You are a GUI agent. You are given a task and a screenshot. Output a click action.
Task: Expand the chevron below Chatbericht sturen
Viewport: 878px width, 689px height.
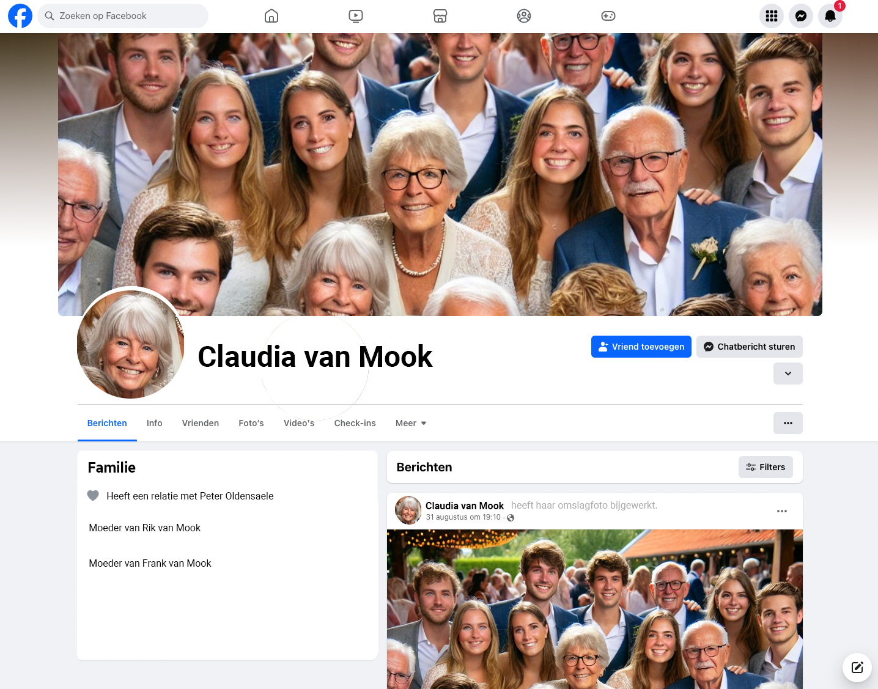(x=788, y=374)
